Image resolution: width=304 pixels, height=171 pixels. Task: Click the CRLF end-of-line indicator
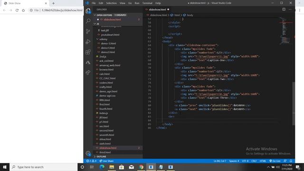[254, 161]
